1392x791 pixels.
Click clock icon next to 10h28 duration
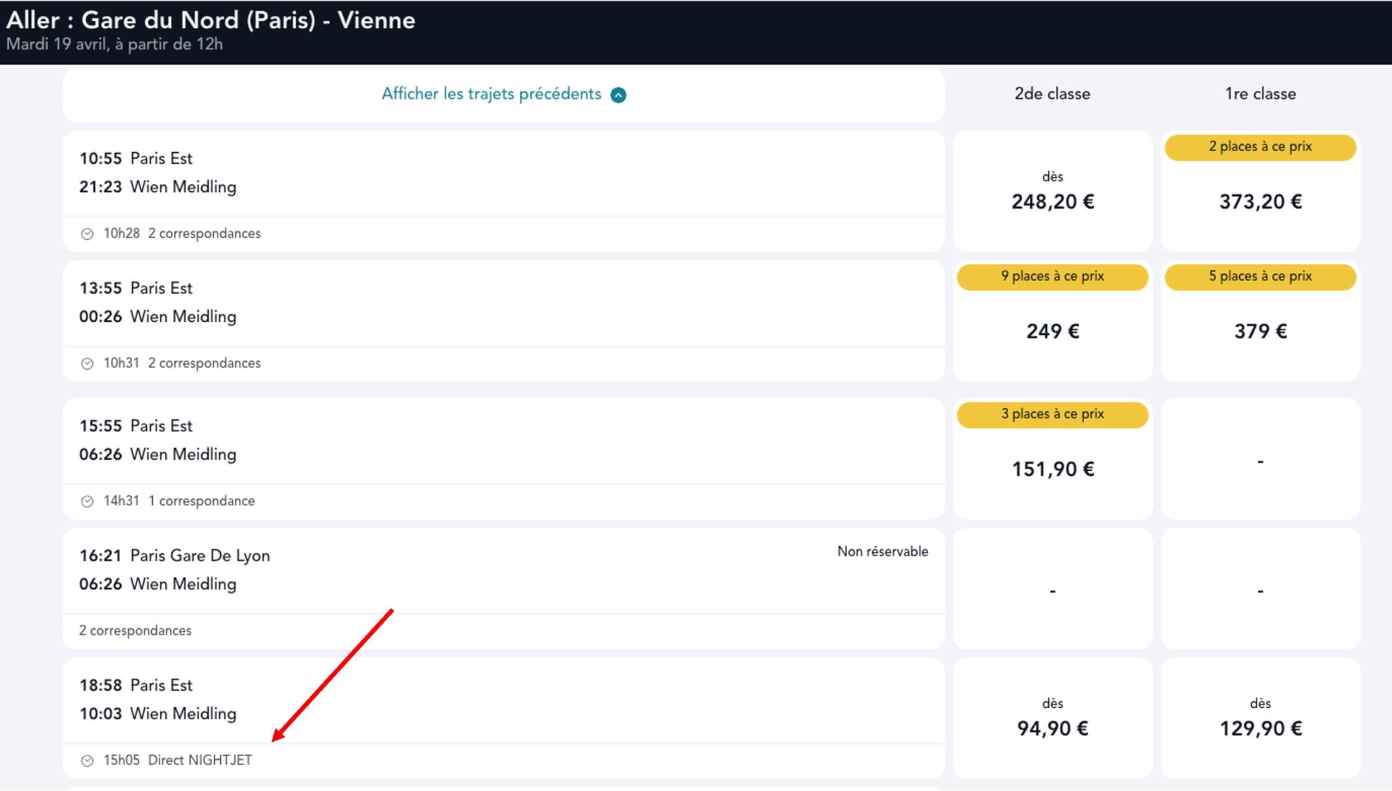click(x=87, y=234)
